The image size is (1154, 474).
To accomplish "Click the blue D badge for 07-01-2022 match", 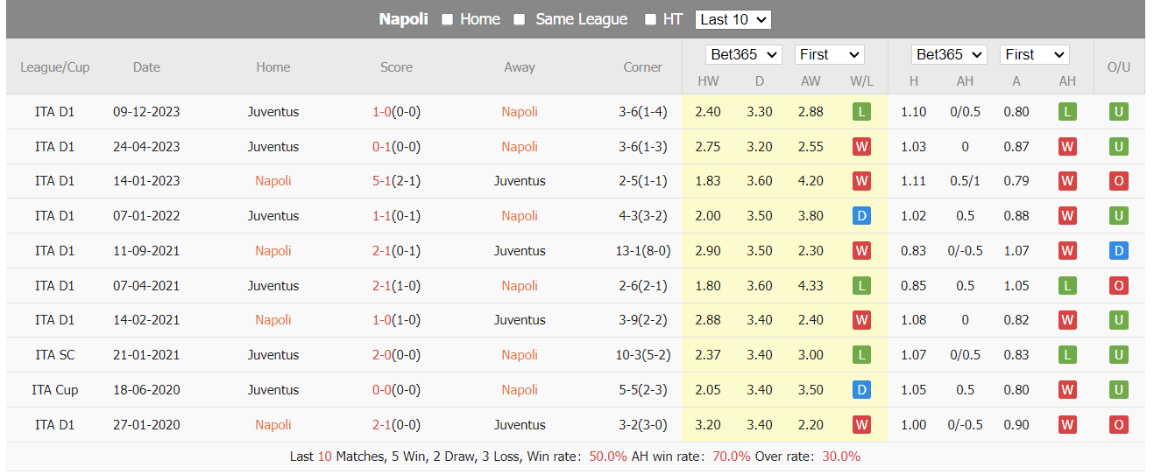I will click(x=861, y=216).
